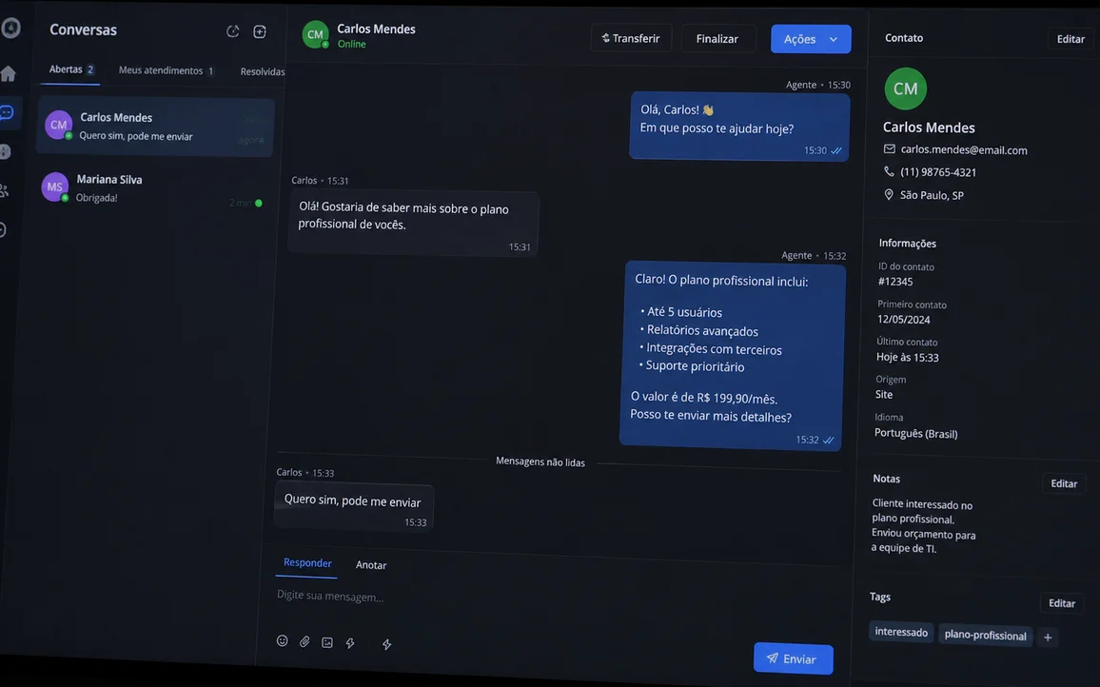This screenshot has width=1100, height=687.
Task: Insert an image with the picture icon
Action: (327, 642)
